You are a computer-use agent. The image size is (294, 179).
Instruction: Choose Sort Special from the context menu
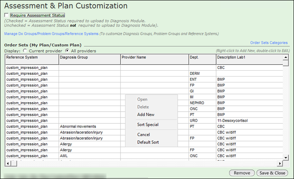[x=148, y=125]
